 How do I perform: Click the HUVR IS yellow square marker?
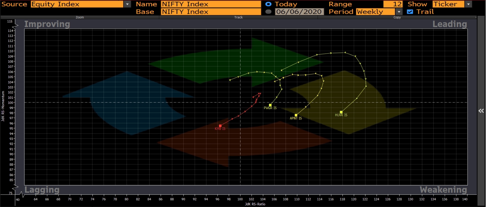click(x=341, y=112)
